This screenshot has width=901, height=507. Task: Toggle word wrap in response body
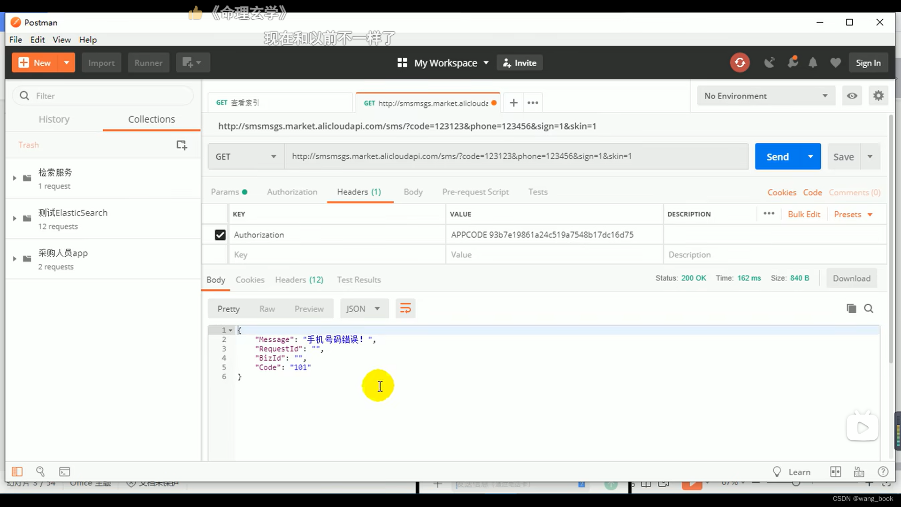coord(405,308)
